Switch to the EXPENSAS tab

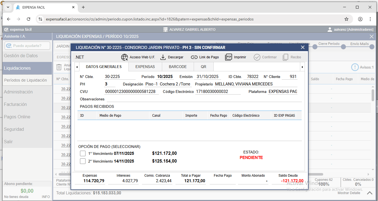145,67
